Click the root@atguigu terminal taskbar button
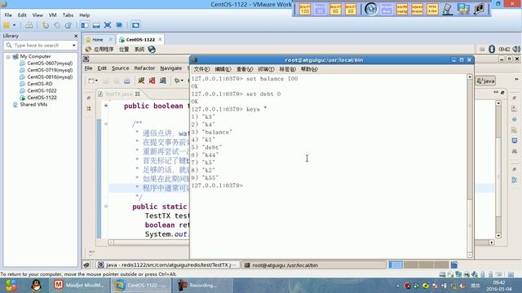522x293 pixels. (x=314, y=265)
